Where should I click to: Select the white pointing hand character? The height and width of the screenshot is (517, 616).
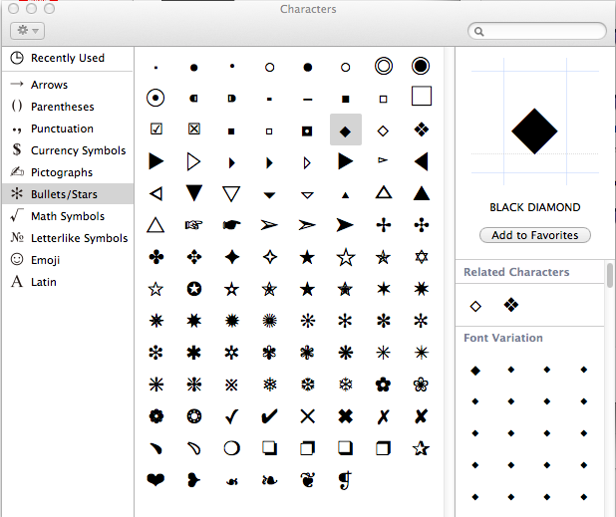193,225
